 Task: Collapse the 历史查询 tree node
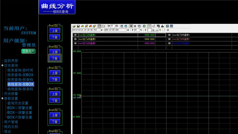(x=3, y=65)
